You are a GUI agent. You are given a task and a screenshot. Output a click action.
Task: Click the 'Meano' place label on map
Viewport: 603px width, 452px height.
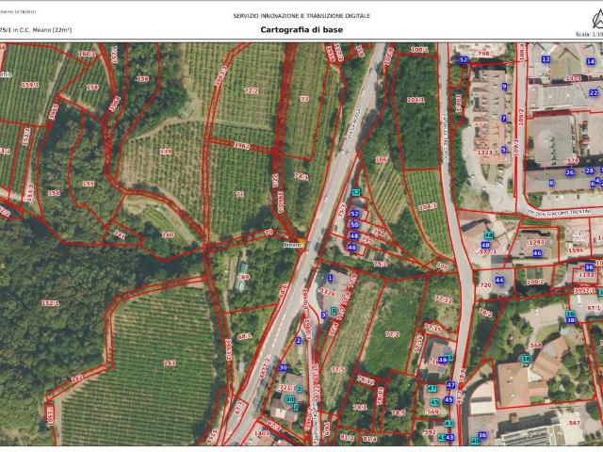[x=292, y=245]
